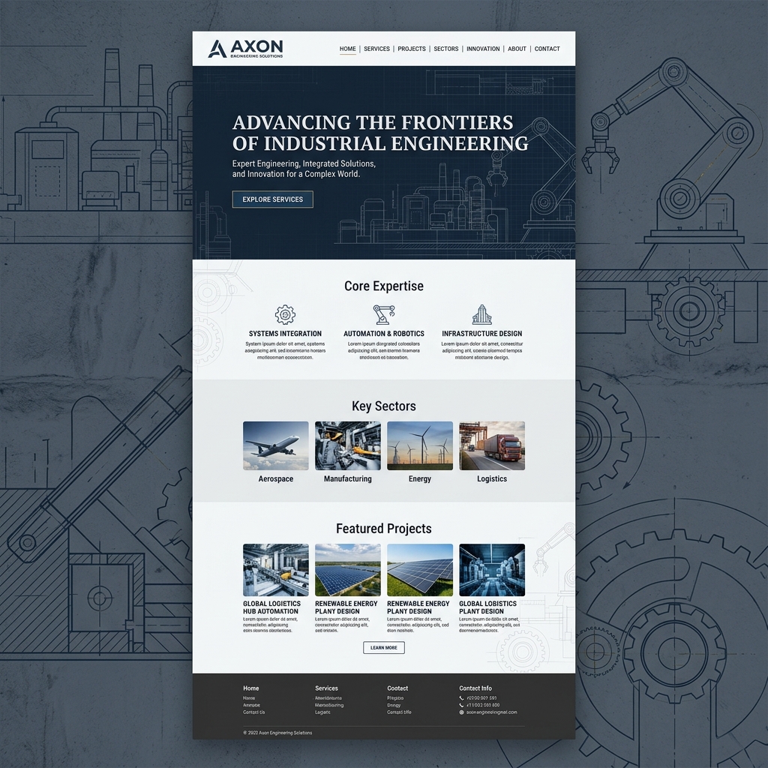Open the Contact item in top navigation
The width and height of the screenshot is (768, 768).
547,49
